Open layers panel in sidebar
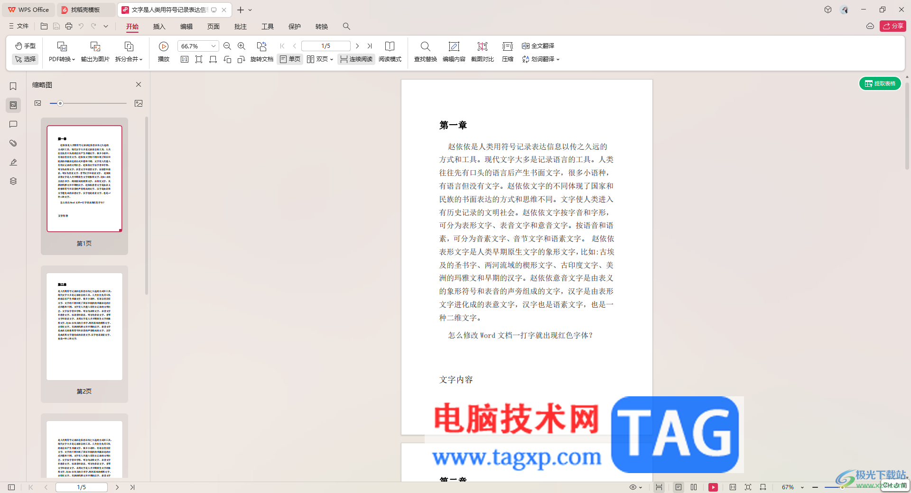Screen dimensions: 911x493 tap(13, 181)
